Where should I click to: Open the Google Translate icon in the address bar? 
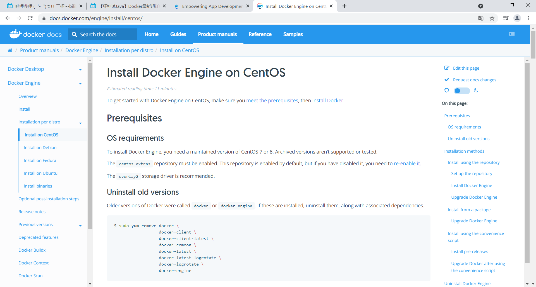(x=481, y=18)
